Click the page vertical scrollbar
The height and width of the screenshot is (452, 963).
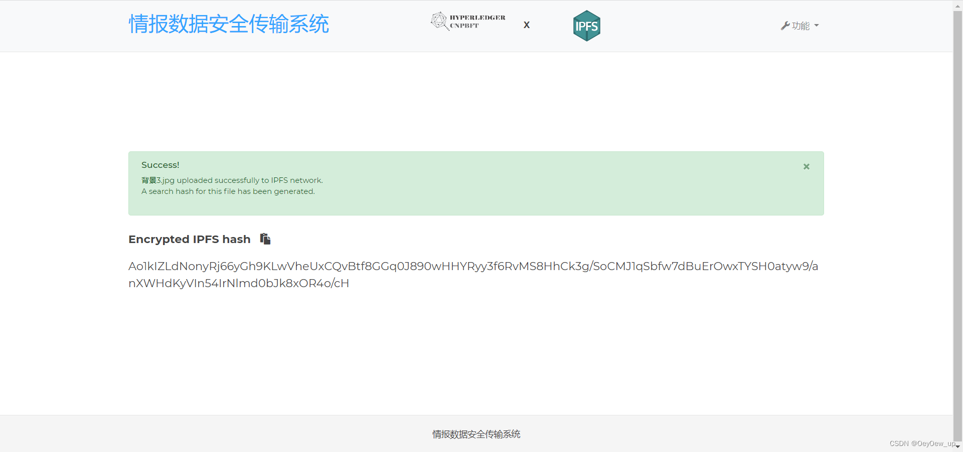click(x=958, y=225)
